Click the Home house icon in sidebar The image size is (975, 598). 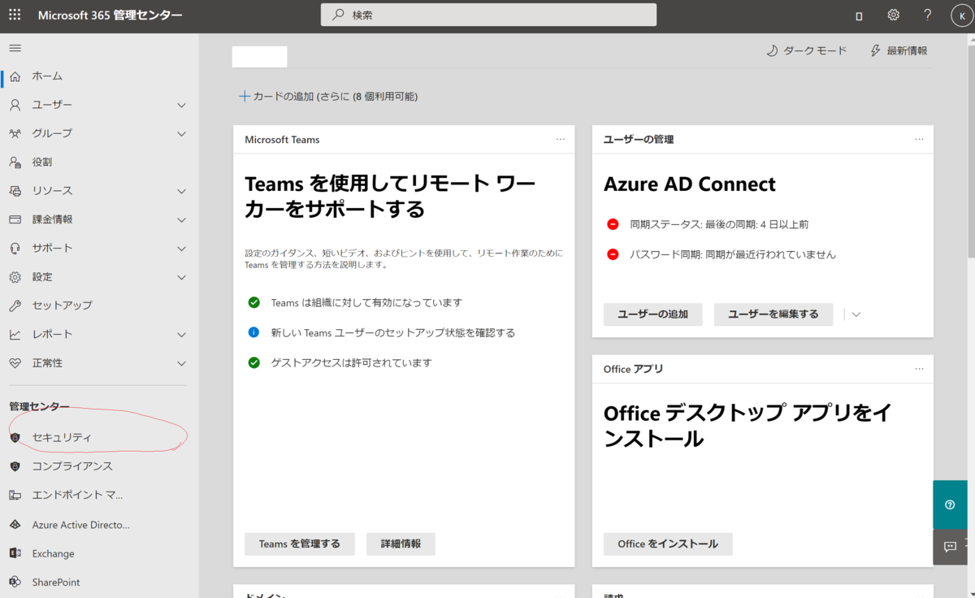[15, 76]
